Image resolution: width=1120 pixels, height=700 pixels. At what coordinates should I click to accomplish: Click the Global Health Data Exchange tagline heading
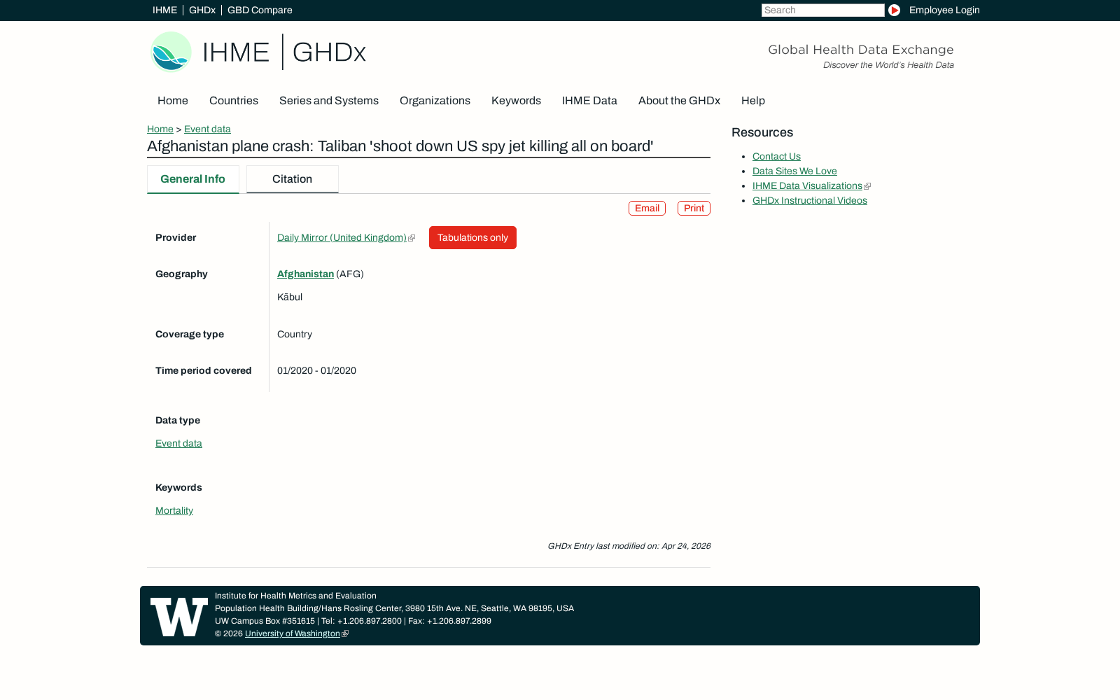[x=861, y=50]
